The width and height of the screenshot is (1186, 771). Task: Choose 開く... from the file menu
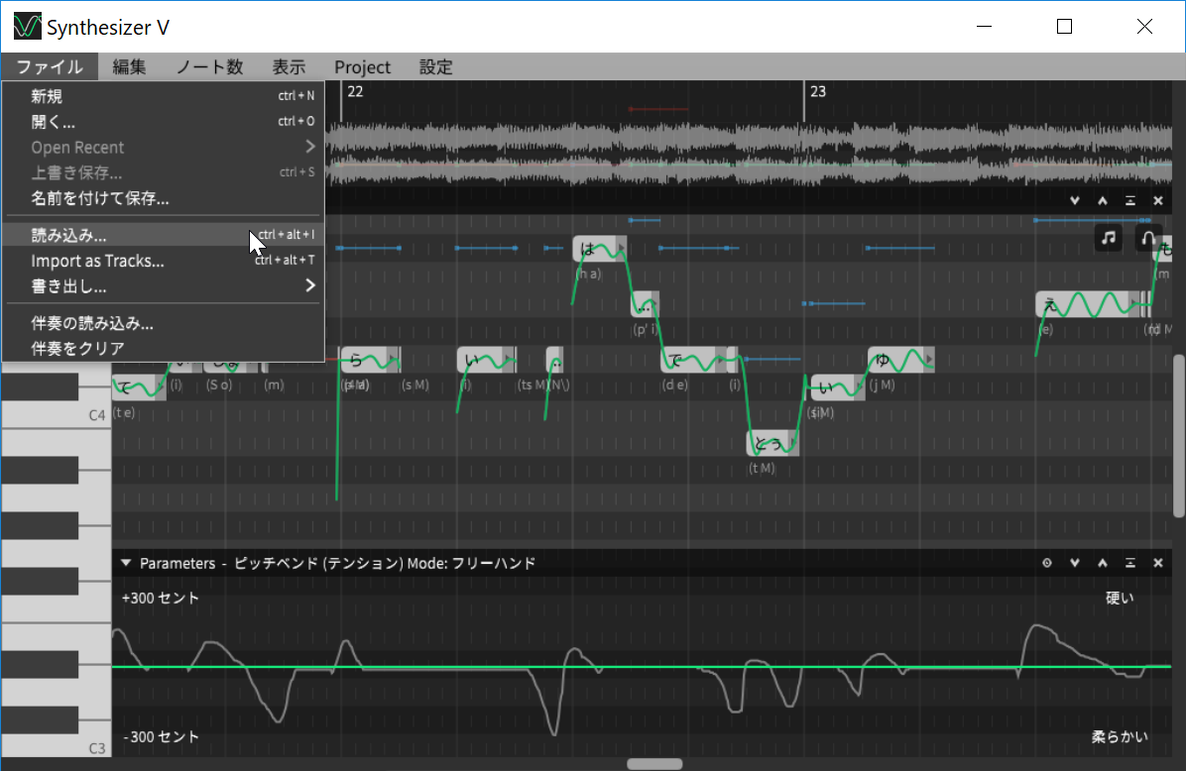point(164,122)
